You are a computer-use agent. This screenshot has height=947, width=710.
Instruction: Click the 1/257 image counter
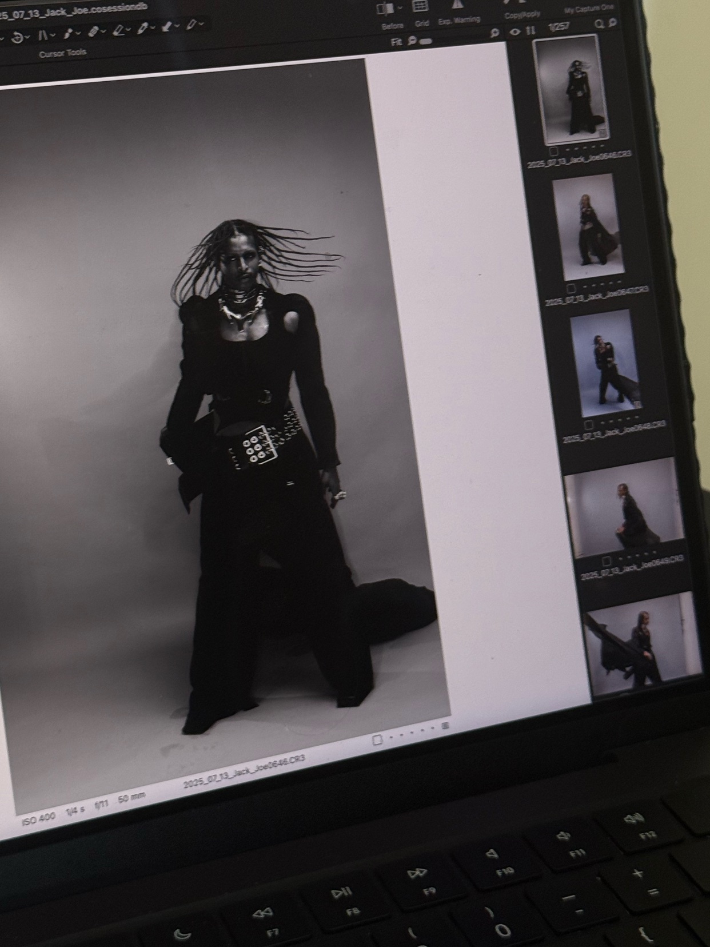pos(558,27)
